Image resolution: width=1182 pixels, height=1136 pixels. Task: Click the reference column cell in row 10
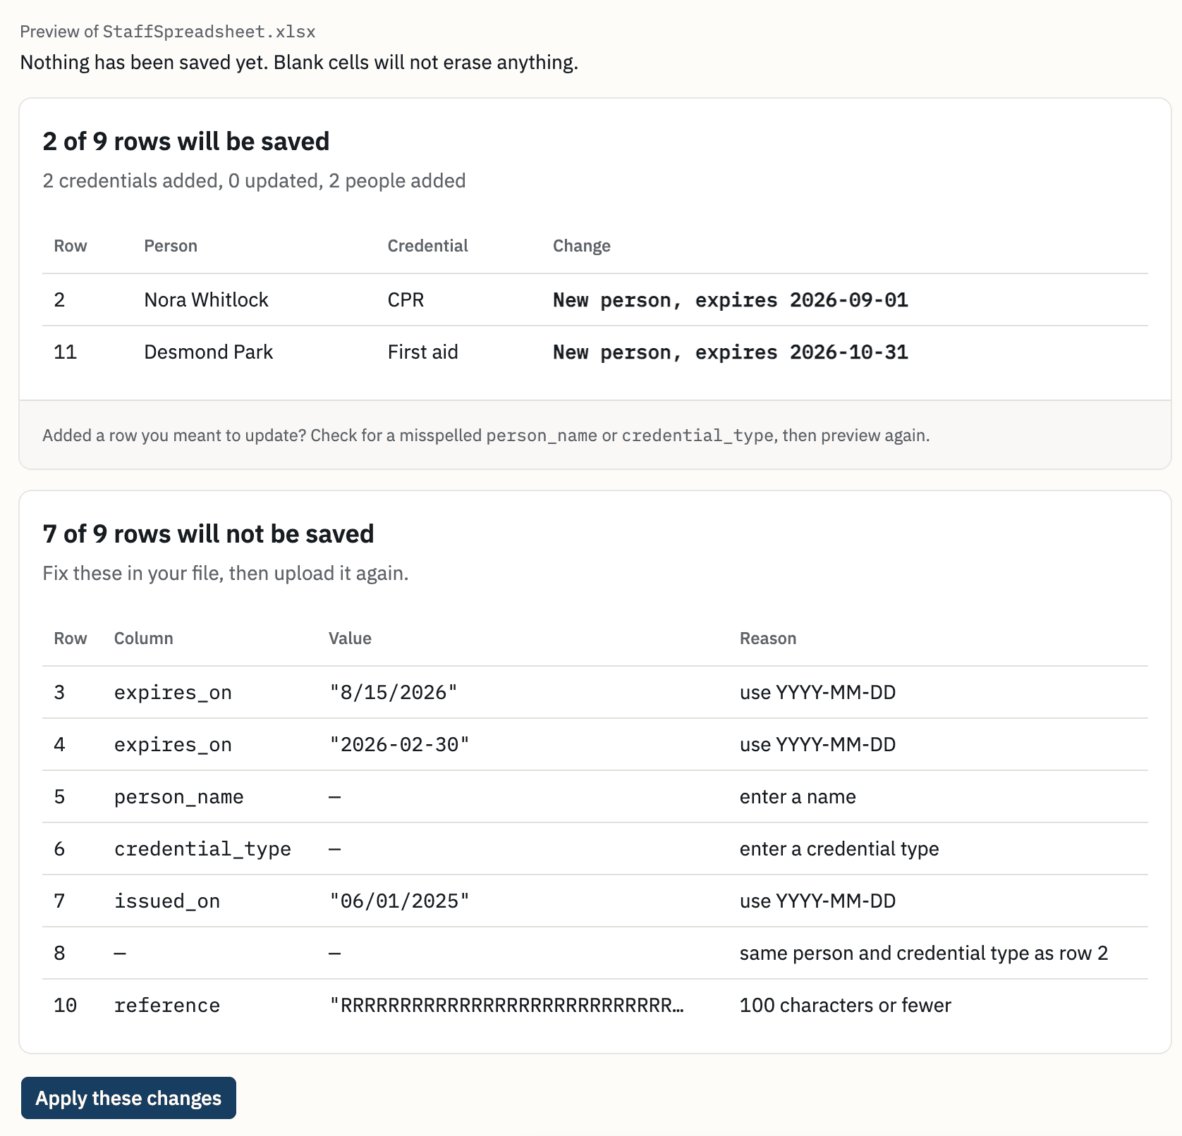pyautogui.click(x=166, y=1005)
